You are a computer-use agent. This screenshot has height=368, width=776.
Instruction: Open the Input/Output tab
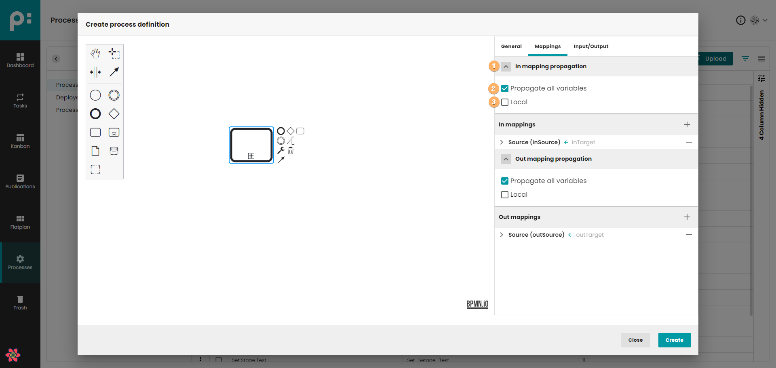click(591, 46)
